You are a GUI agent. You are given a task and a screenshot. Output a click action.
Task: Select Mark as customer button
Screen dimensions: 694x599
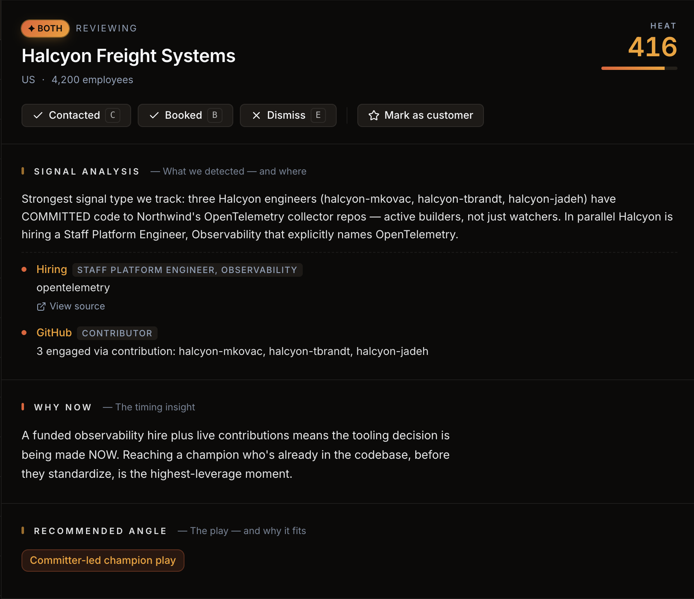tap(420, 115)
